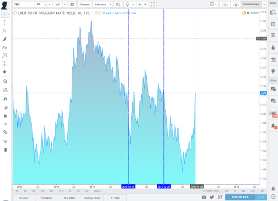
Task: Open the chart settings gear in top toolbar
Action: (x=72, y=4)
